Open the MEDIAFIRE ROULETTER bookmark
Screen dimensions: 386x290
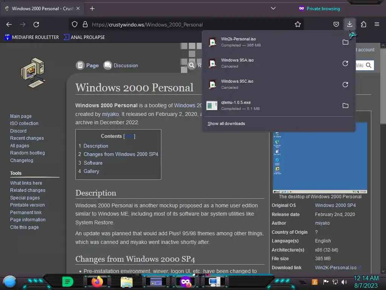[32, 37]
